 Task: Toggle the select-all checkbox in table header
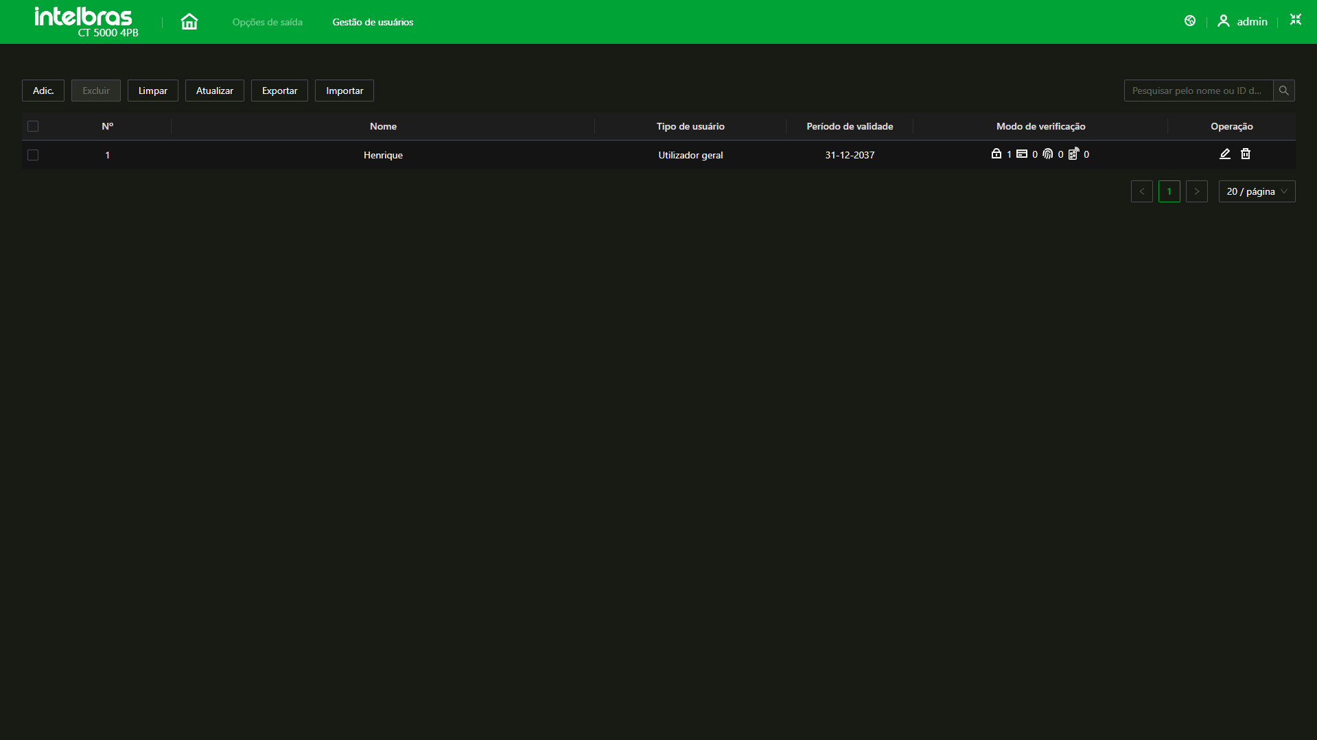click(x=33, y=126)
